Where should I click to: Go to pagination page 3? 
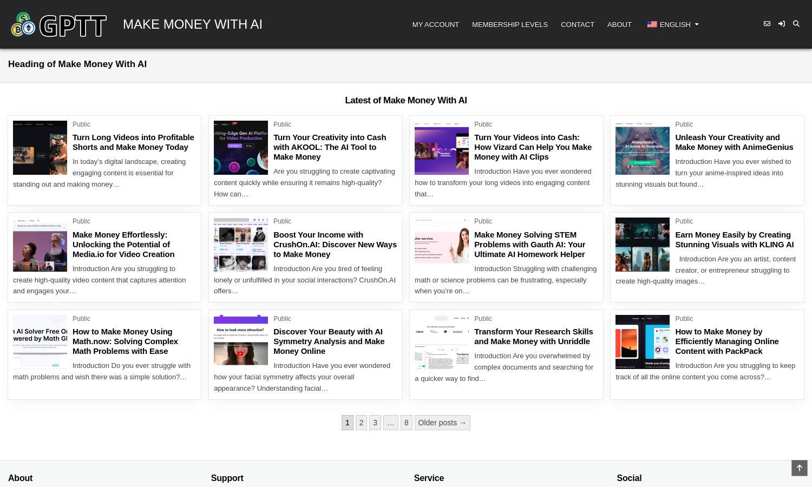coord(375,423)
